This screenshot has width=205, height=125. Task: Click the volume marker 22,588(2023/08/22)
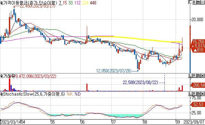140,83
